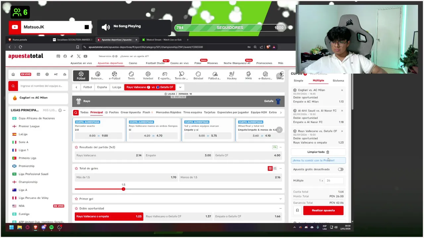424x238 pixels.
Task: Click Realizar apuesta button
Action: pyautogui.click(x=323, y=210)
